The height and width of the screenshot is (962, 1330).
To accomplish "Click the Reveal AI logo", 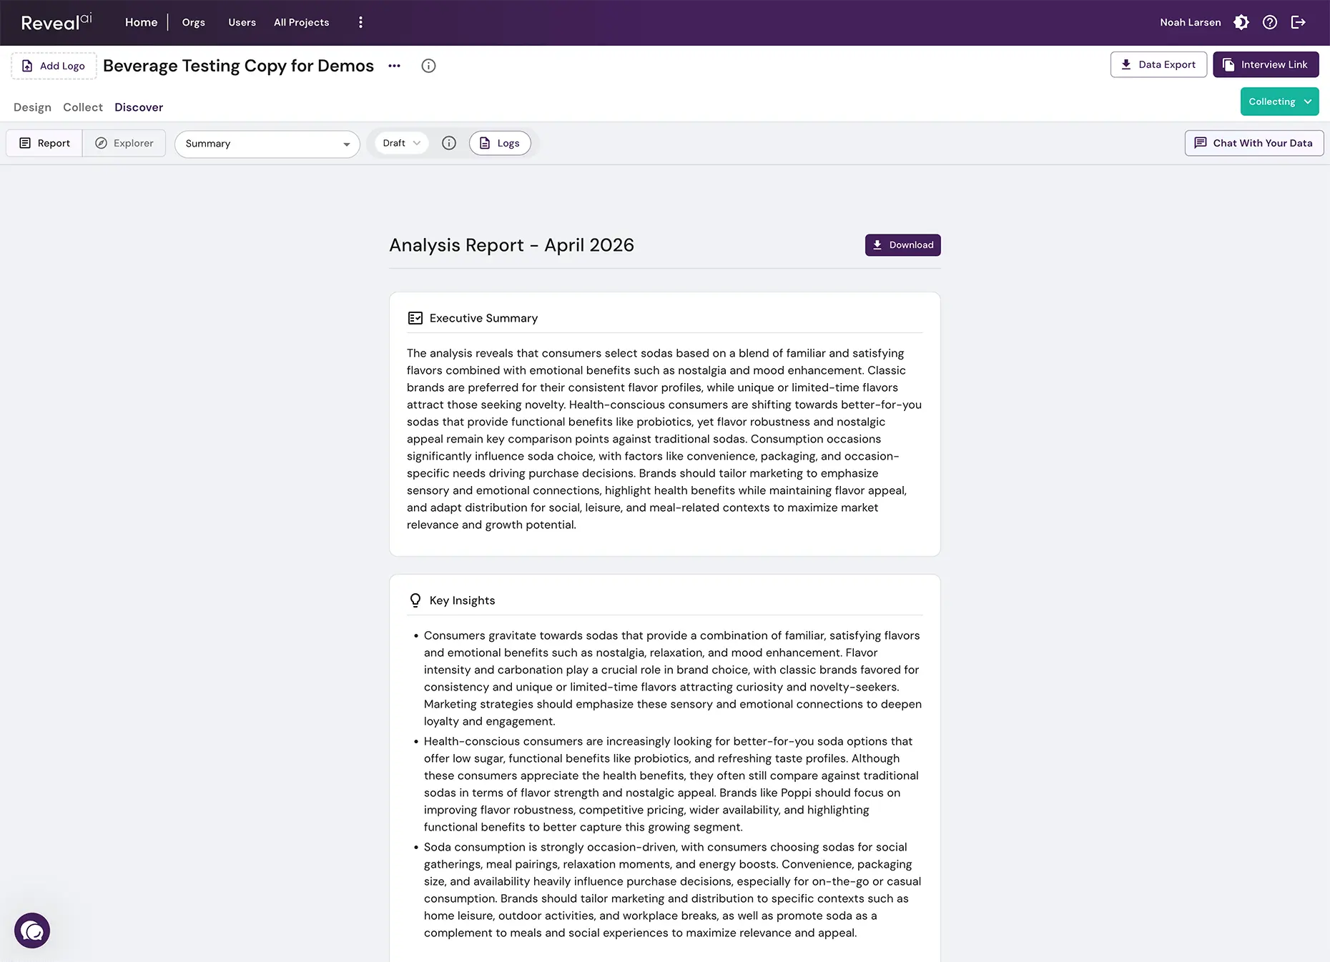I will 56,22.
